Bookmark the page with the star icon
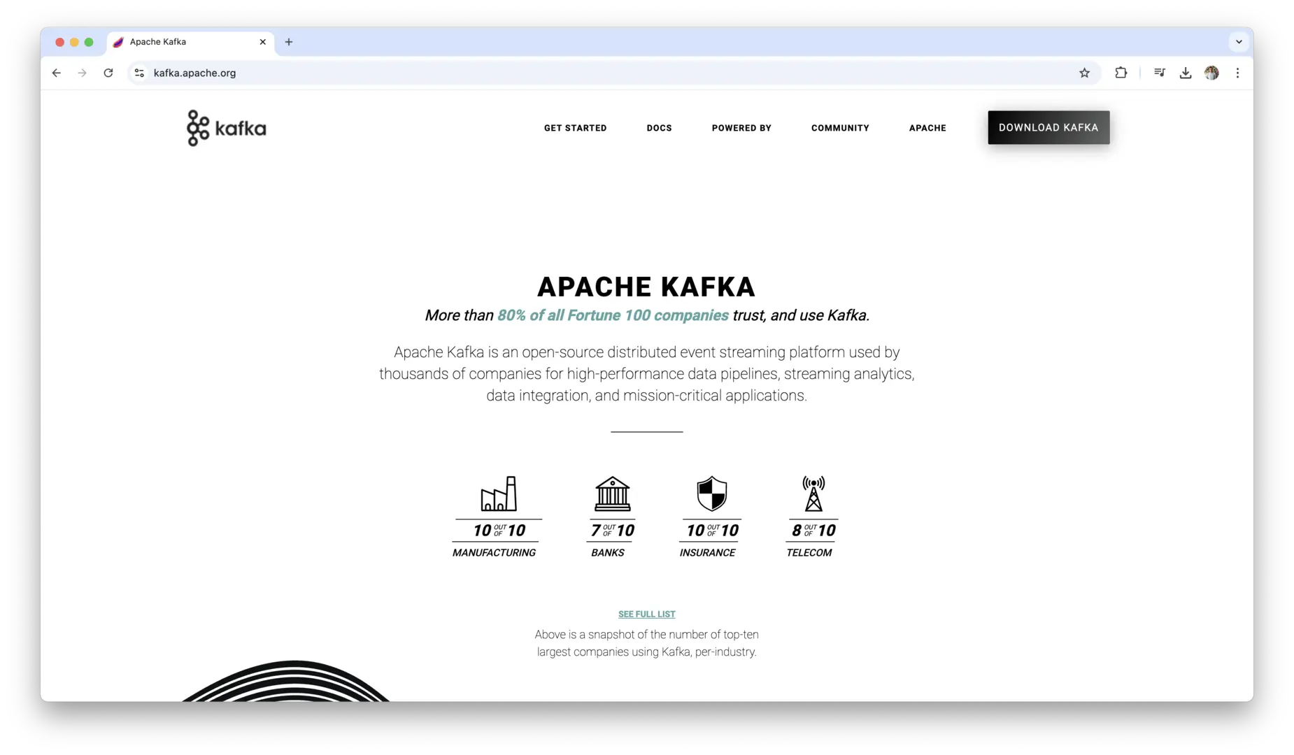1294x755 pixels. click(1085, 73)
